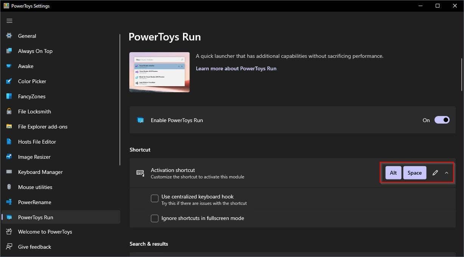Check Use centralized keyboard hook
Viewport: 464px width, 257px height.
click(155, 198)
